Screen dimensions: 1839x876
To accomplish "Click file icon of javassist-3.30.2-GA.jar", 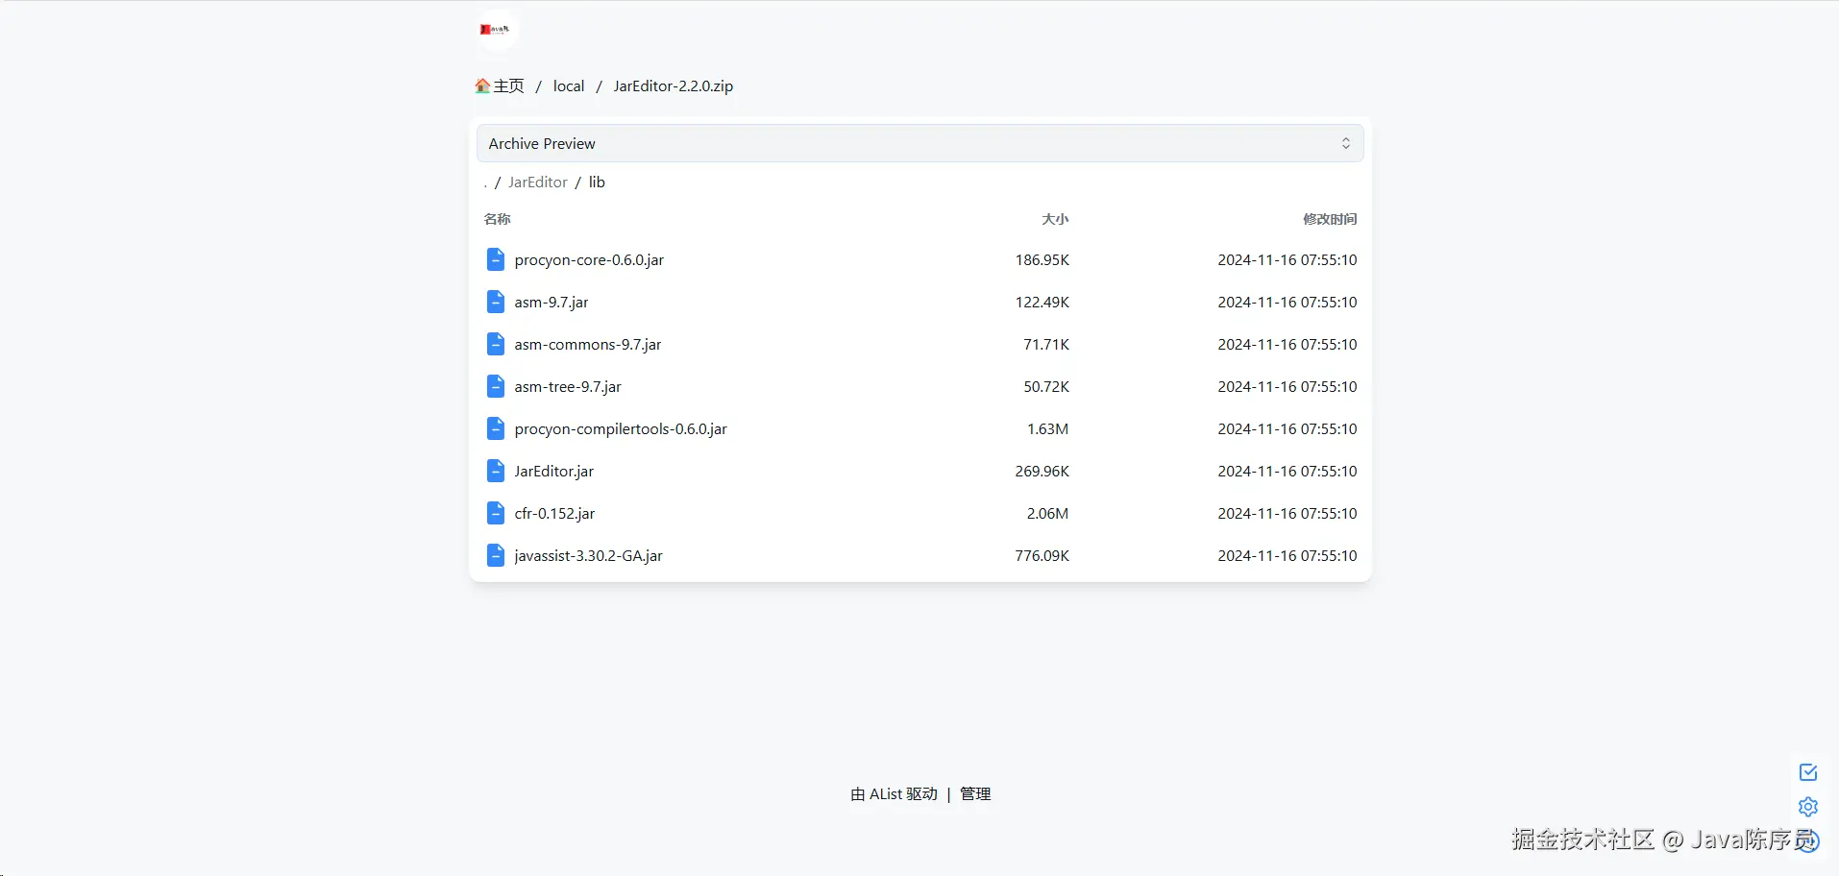I will [x=496, y=555].
